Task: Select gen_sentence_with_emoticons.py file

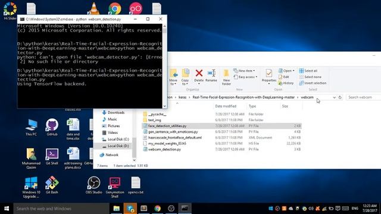Action: coord(173,132)
